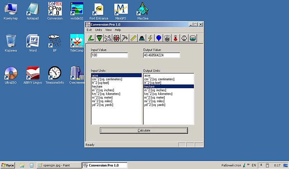Screen dimensions: 289x169
Task: Select yd^2 [sq. yards] in Output Units
Action: click(169, 105)
